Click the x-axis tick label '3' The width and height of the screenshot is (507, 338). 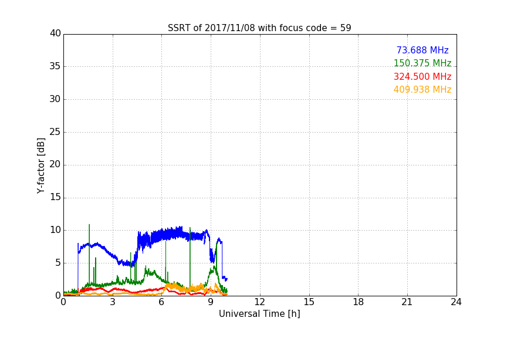coord(113,302)
